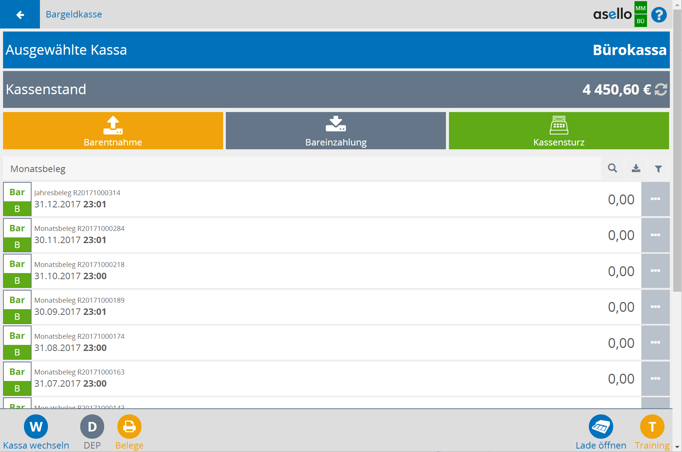Expand options for Monatsbeleg R20171000218
This screenshot has width=682, height=452.
click(655, 271)
